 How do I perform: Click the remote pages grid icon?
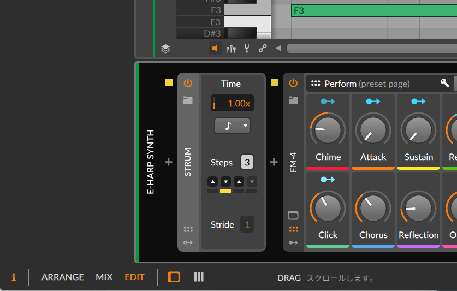click(x=316, y=84)
